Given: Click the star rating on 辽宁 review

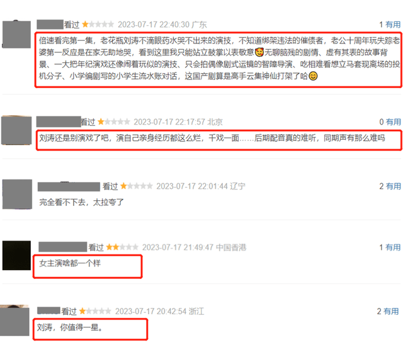Looking at the screenshot, I should click(x=136, y=186).
